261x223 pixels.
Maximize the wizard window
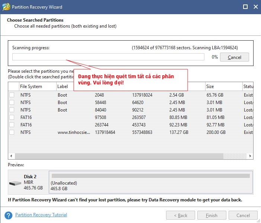click(245, 7)
